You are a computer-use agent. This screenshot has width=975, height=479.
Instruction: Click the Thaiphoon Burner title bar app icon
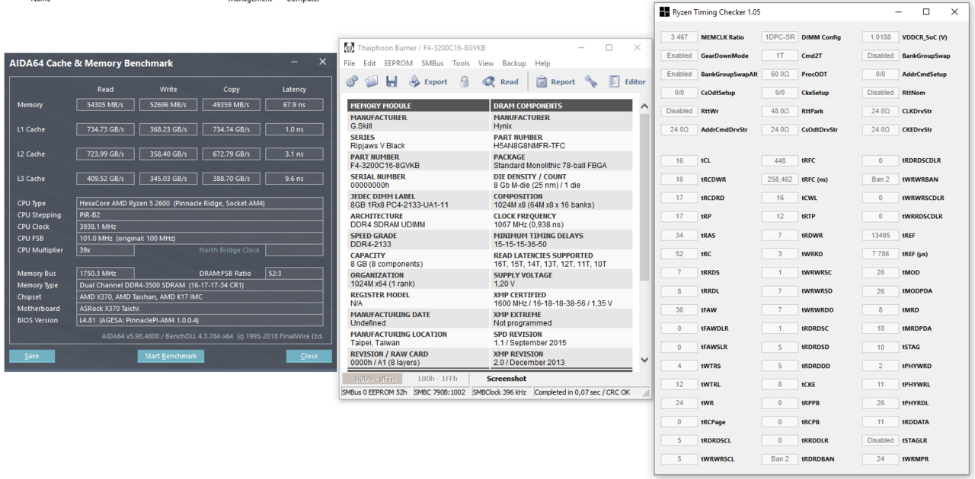coord(350,48)
